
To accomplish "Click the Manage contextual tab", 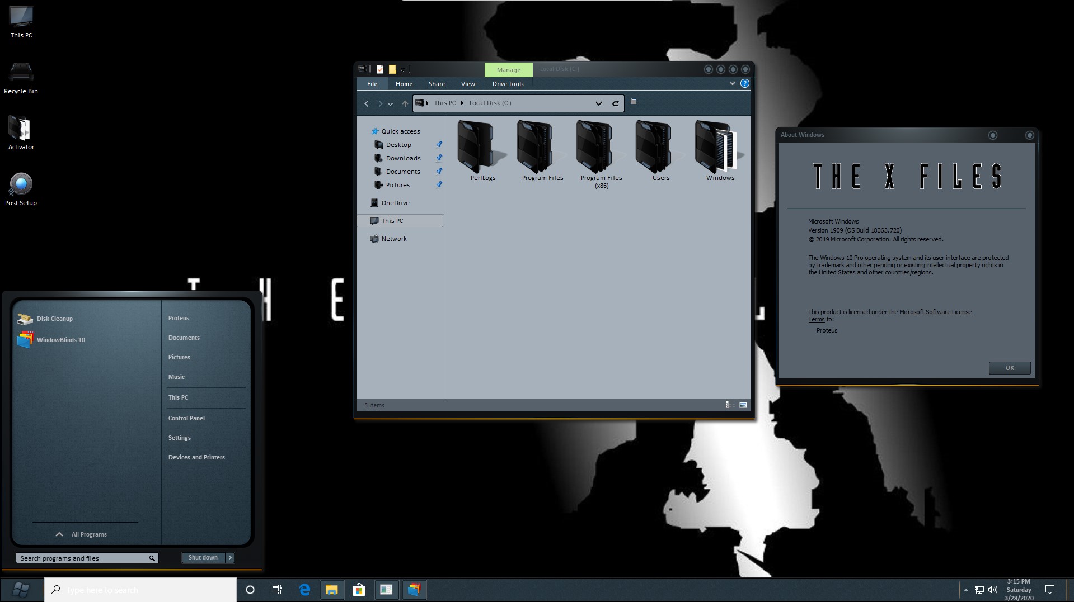I will pos(508,70).
